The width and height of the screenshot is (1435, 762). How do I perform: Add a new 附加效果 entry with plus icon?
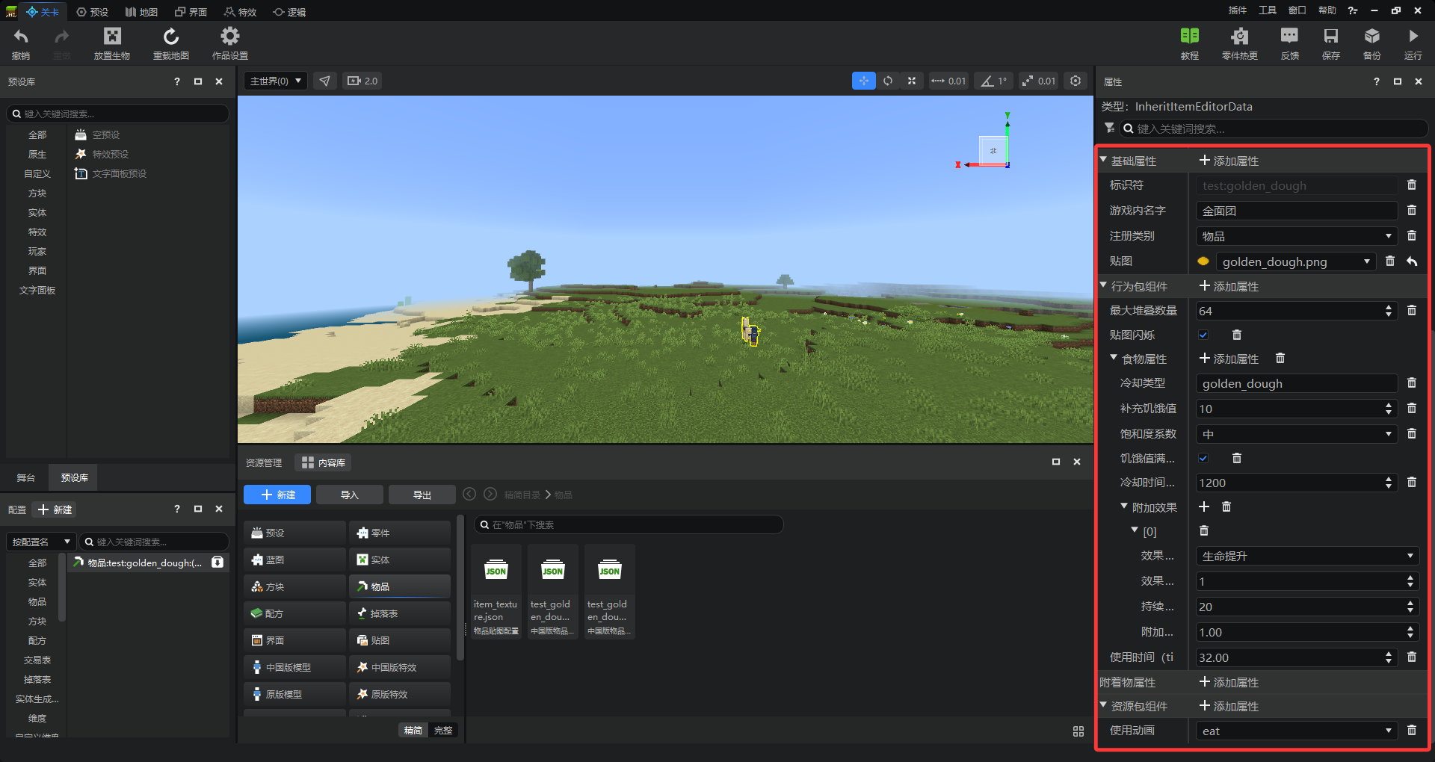(1204, 507)
